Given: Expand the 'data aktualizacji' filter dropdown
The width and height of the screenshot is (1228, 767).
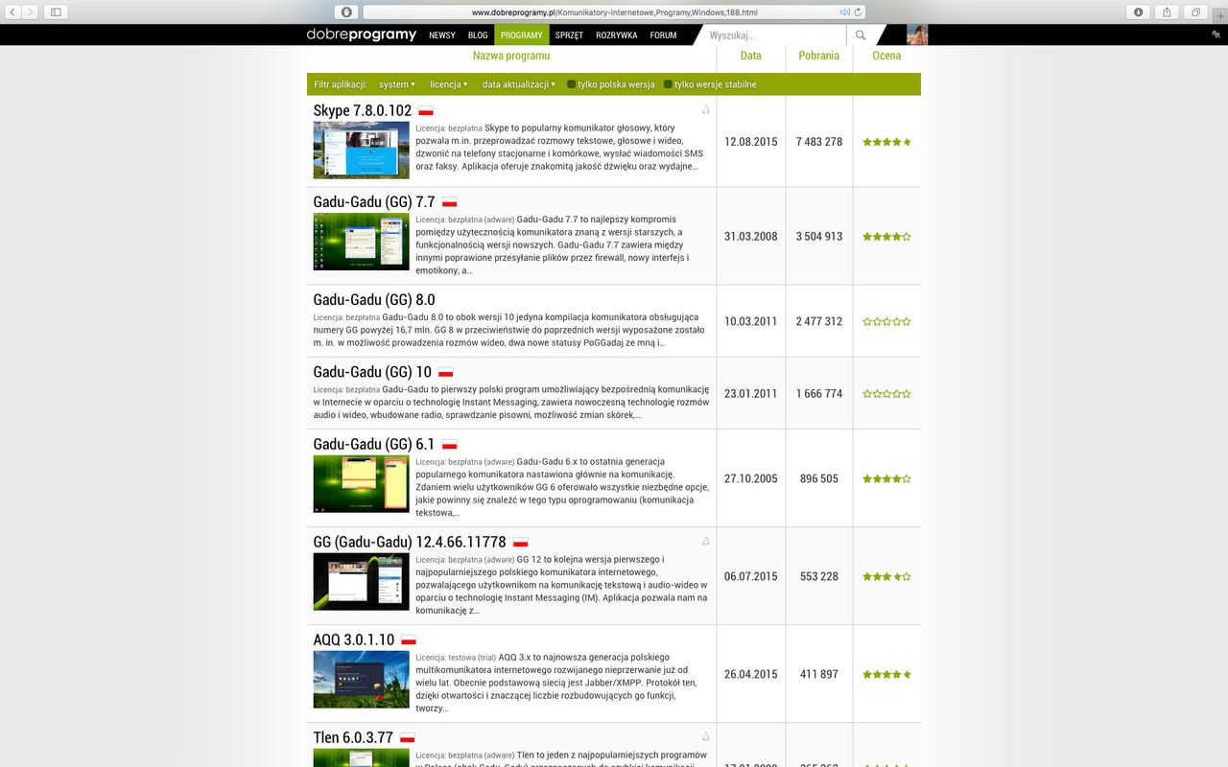Looking at the screenshot, I should (519, 84).
